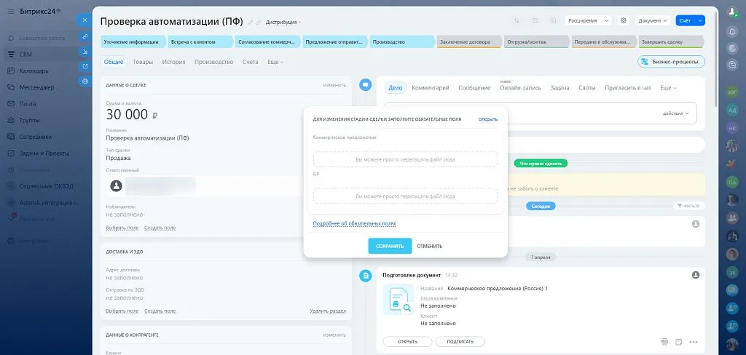Click the открыть link in the popup header
This screenshot has width=746, height=355.
point(488,119)
